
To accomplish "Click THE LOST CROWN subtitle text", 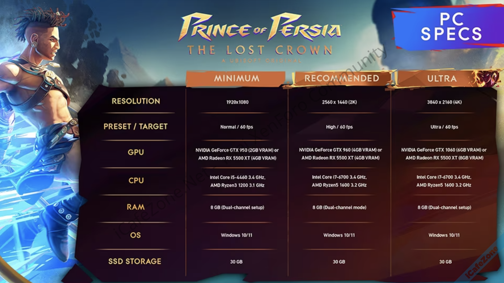I will point(260,50).
